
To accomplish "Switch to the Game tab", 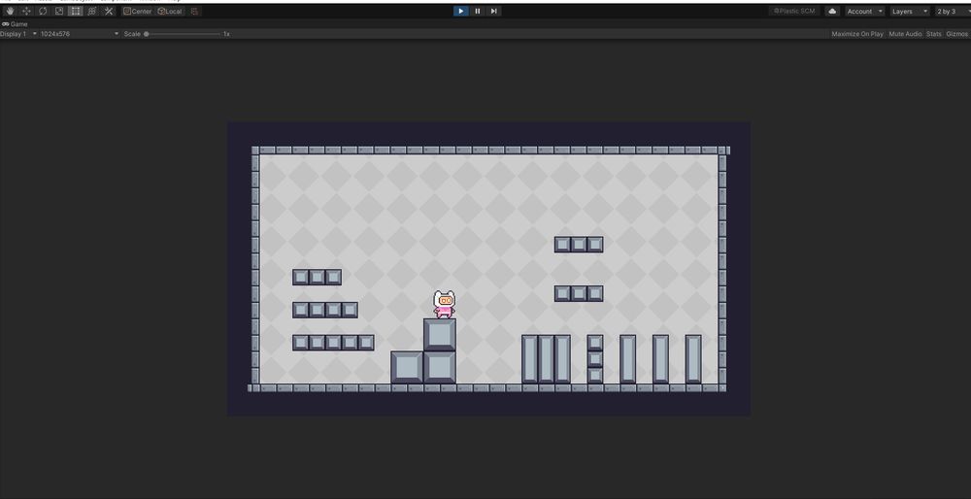I will 15,24.
